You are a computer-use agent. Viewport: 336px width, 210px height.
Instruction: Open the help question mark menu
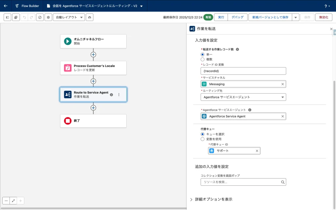[327, 6]
